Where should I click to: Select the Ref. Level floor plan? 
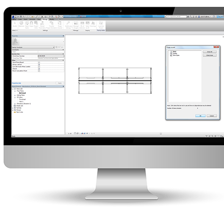click(x=22, y=93)
